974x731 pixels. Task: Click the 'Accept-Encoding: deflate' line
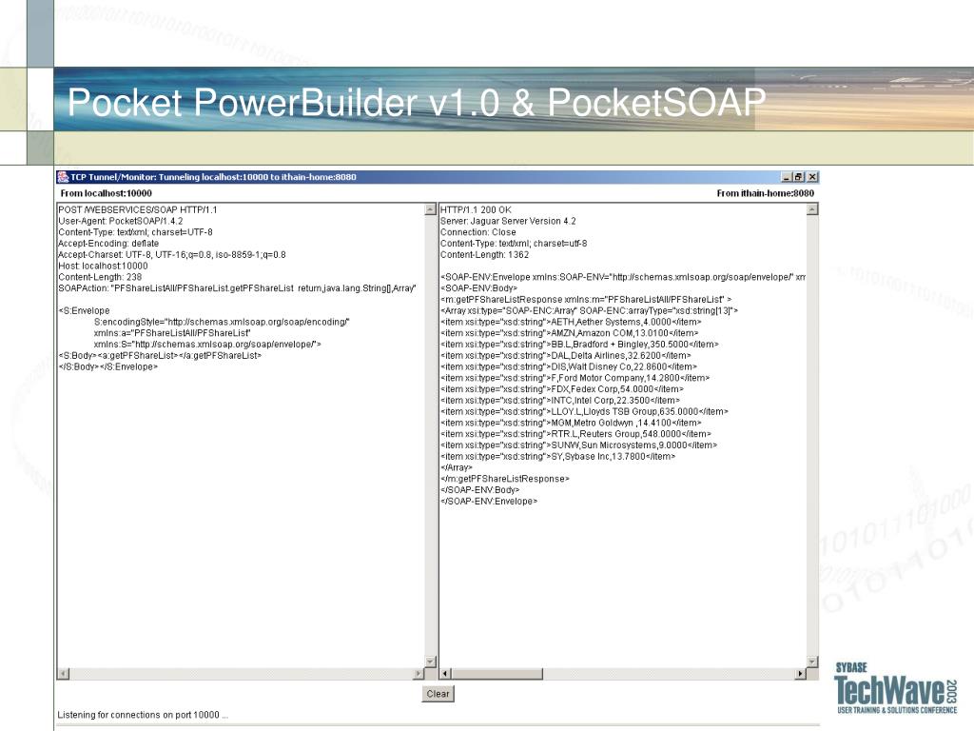[x=108, y=244]
